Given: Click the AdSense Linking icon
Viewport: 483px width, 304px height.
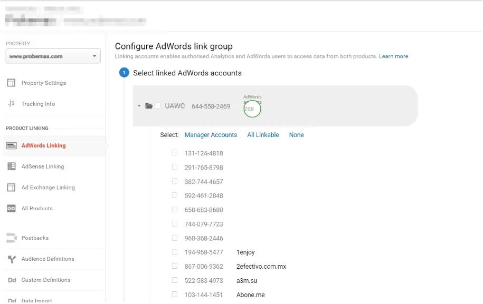Looking at the screenshot, I should 12,166.
